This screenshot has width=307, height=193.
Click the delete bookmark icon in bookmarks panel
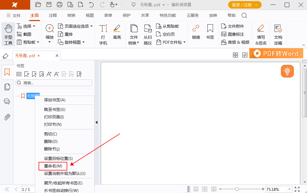point(34,74)
